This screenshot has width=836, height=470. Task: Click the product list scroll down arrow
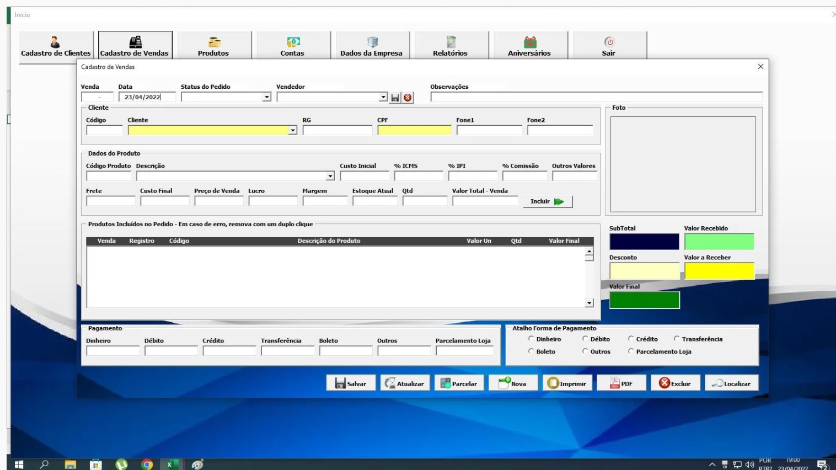pos(590,303)
